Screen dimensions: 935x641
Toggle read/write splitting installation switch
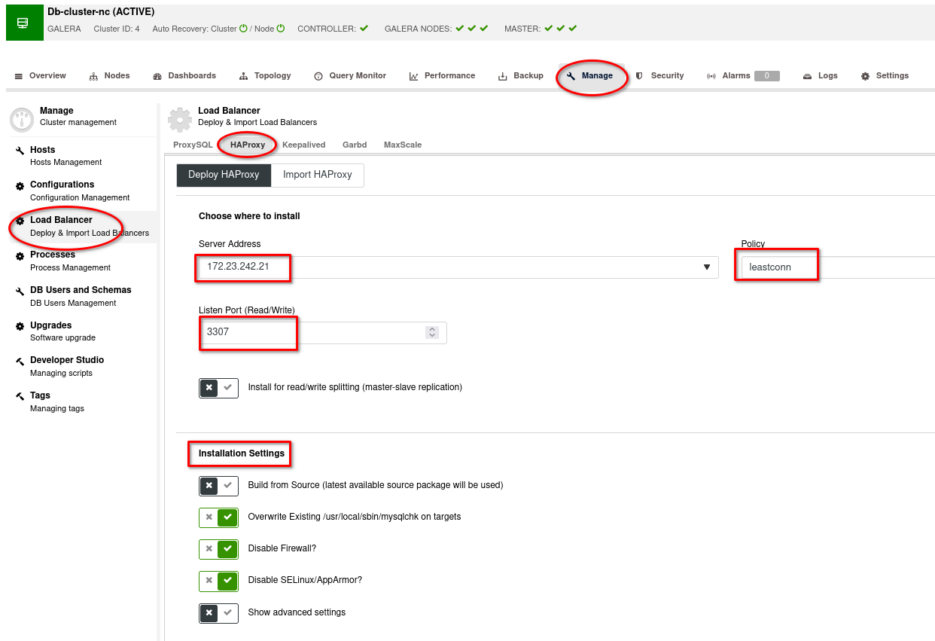(218, 388)
